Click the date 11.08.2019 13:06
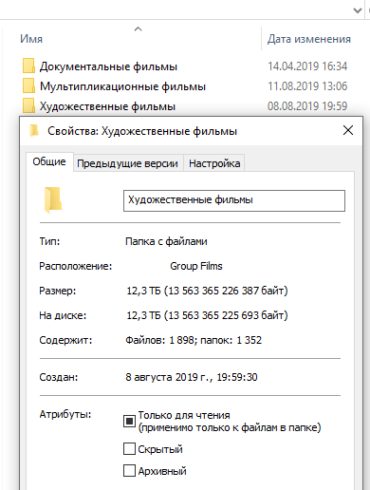 tap(307, 86)
